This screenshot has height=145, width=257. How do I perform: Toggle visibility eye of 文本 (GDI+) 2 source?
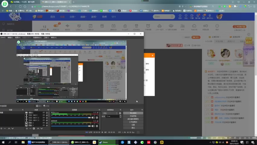coord(44,118)
